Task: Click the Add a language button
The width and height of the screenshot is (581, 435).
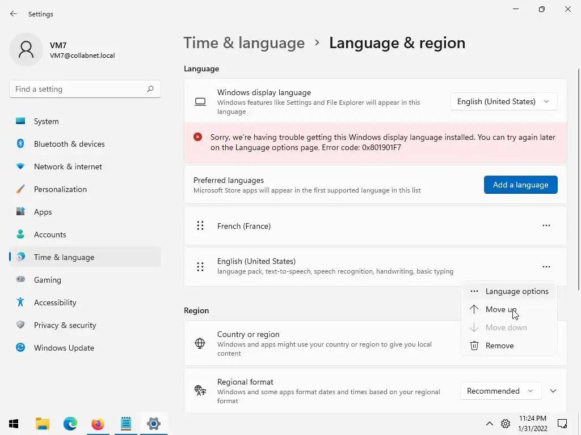Action: coord(521,185)
